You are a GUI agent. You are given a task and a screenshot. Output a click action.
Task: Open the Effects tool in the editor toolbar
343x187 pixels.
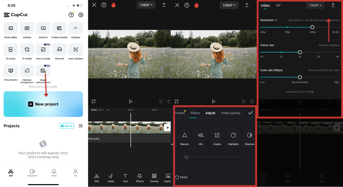click(140, 178)
